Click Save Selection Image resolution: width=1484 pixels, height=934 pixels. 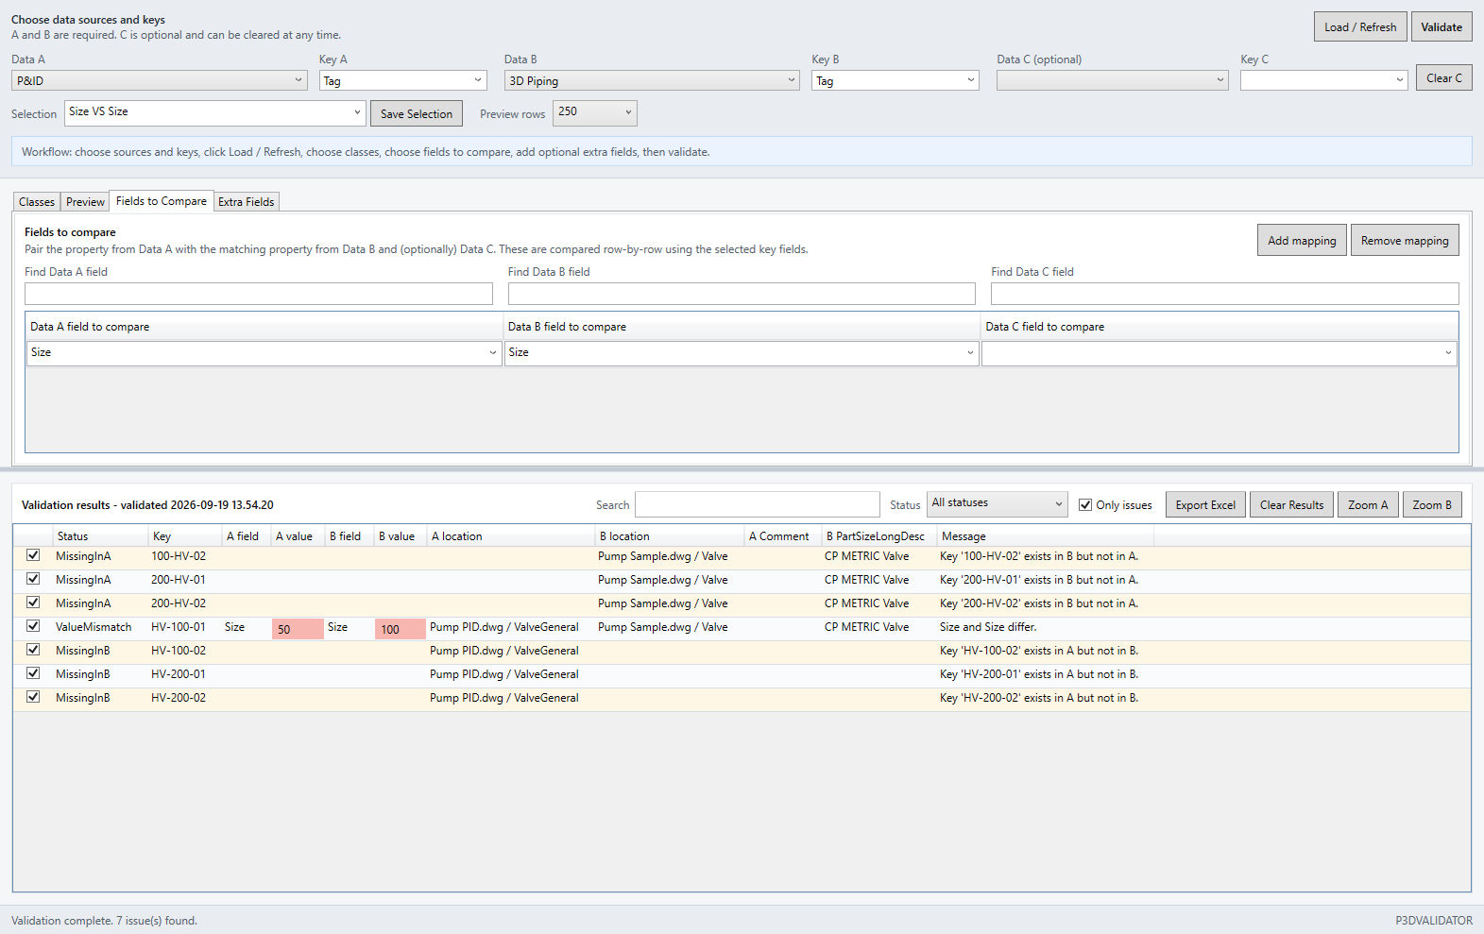[x=417, y=113]
